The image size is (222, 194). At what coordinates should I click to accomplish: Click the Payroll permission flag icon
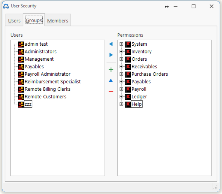128,89
